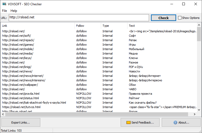Click the logo img text cell in first row

[x=163, y=31]
